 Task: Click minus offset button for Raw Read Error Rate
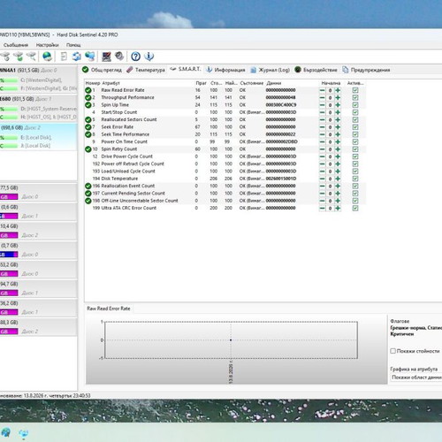(322, 90)
